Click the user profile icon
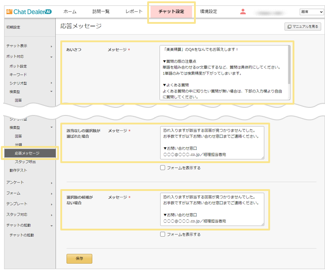 243,12
